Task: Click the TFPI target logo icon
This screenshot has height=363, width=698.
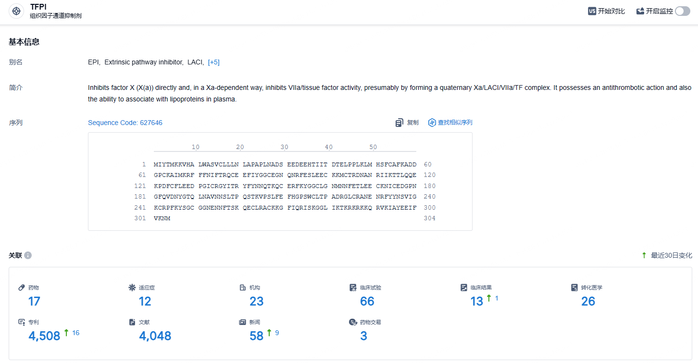Action: pos(16,11)
